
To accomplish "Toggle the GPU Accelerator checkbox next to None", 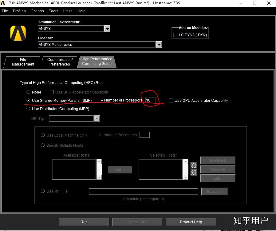I will pyautogui.click(x=52, y=92).
